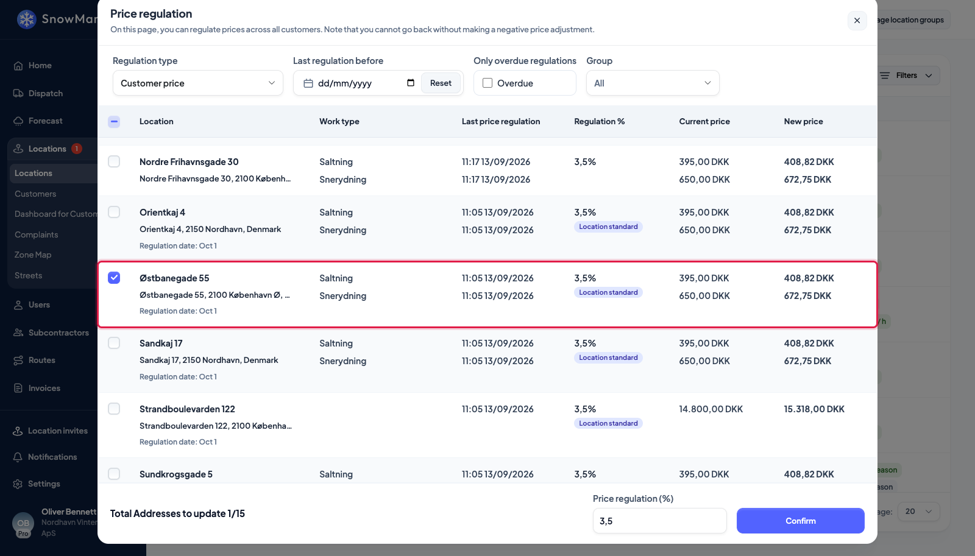Viewport: 975px width, 556px height.
Task: Click the Dispatch truck icon
Action: click(x=18, y=93)
